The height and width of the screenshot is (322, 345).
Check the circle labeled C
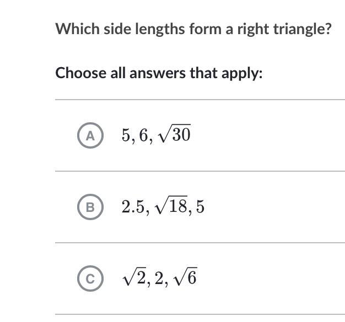coord(90,279)
